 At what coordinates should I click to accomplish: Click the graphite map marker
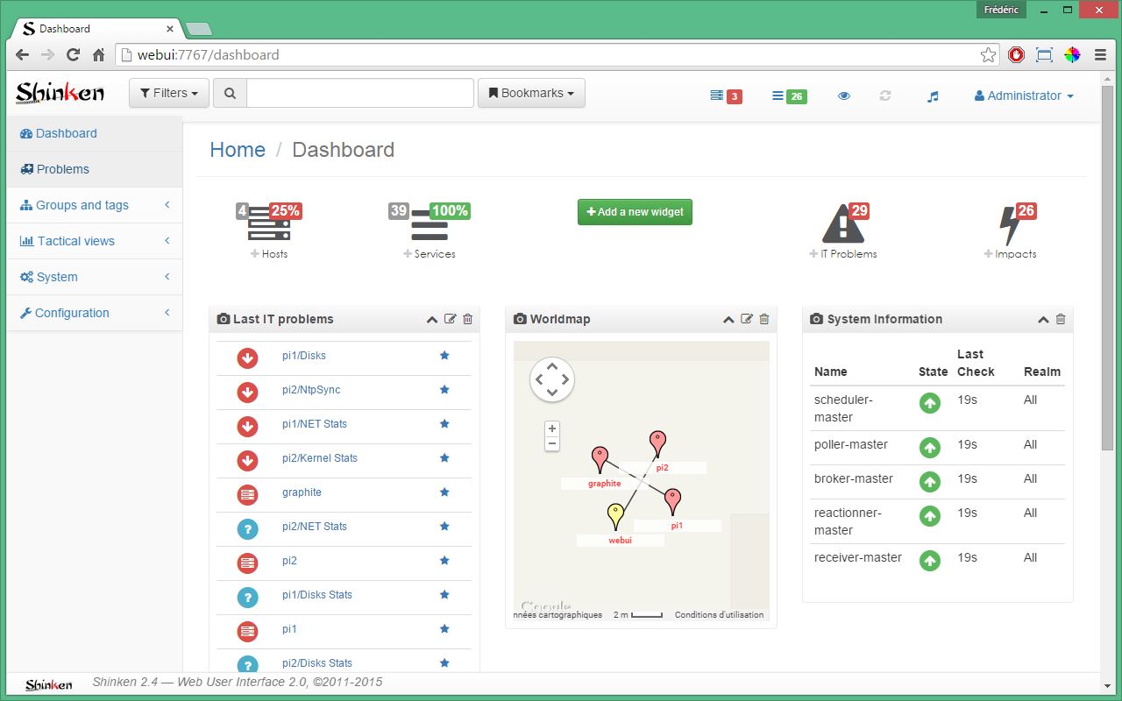600,459
